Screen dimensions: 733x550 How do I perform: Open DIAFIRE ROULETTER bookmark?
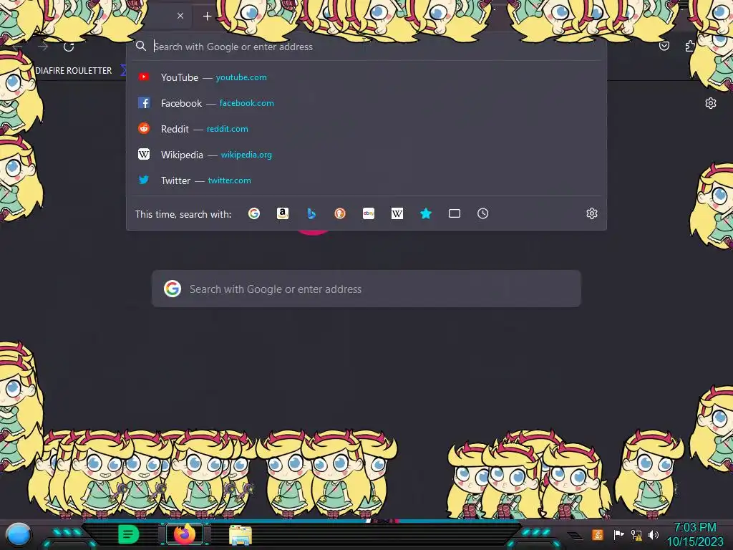(x=74, y=71)
